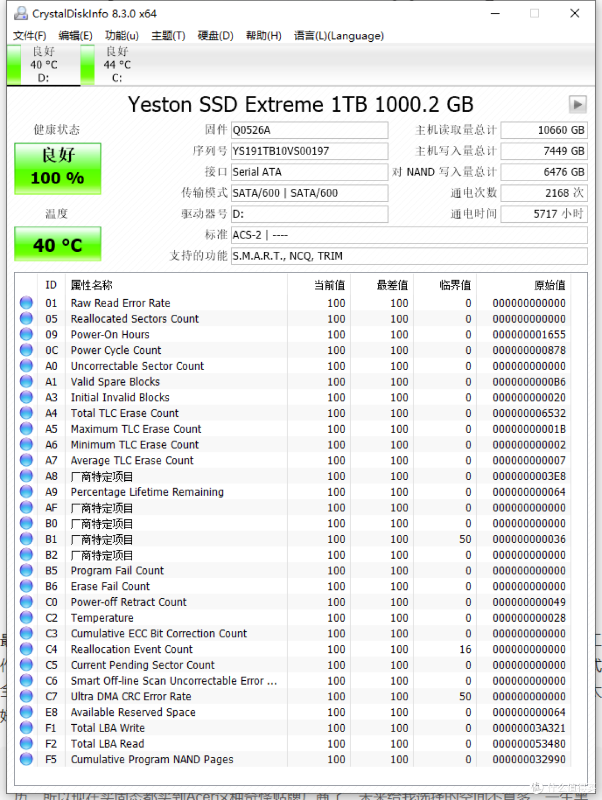Viewport: 602px width, 800px height.
Task: Click status dot of Percentage Lifetime Remaining
Action: (x=26, y=491)
